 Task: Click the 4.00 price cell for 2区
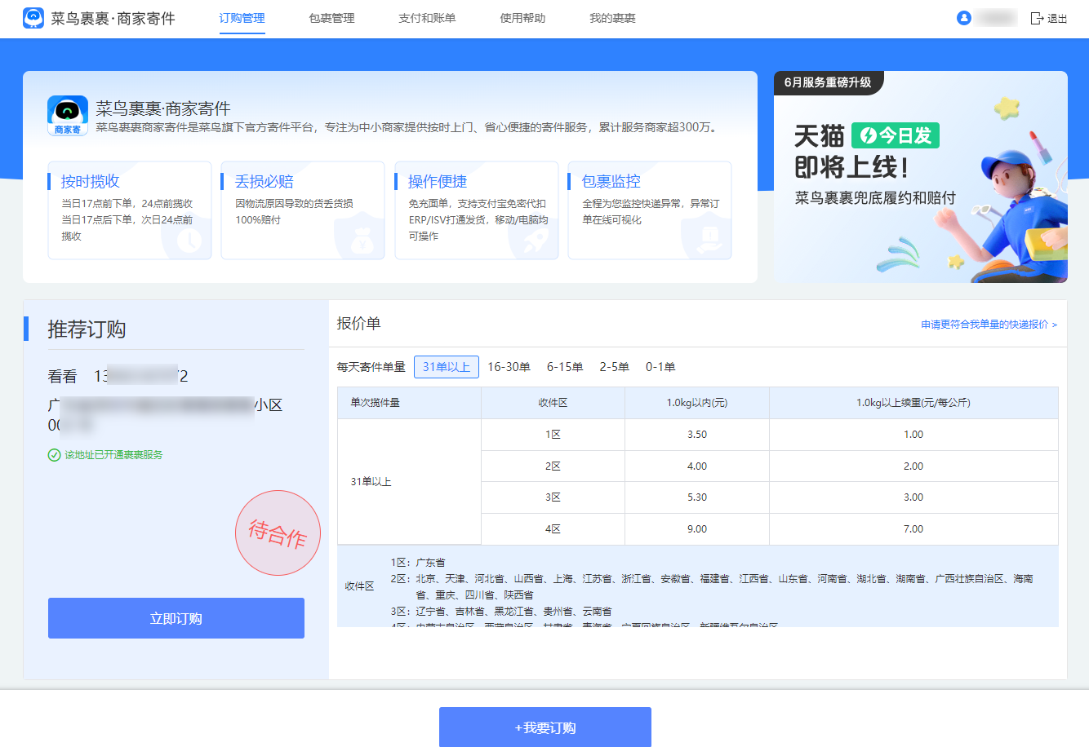tap(697, 466)
